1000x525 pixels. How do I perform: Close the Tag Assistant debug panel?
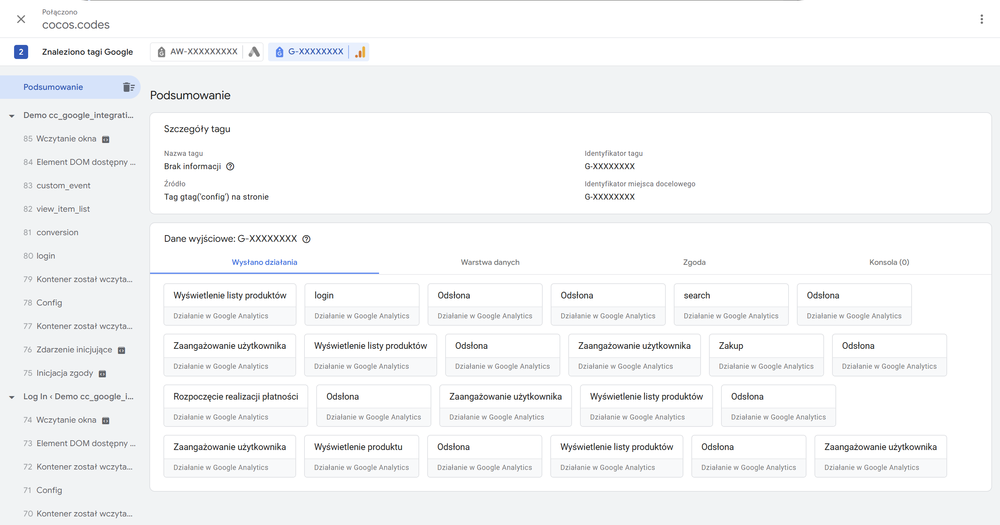click(21, 19)
